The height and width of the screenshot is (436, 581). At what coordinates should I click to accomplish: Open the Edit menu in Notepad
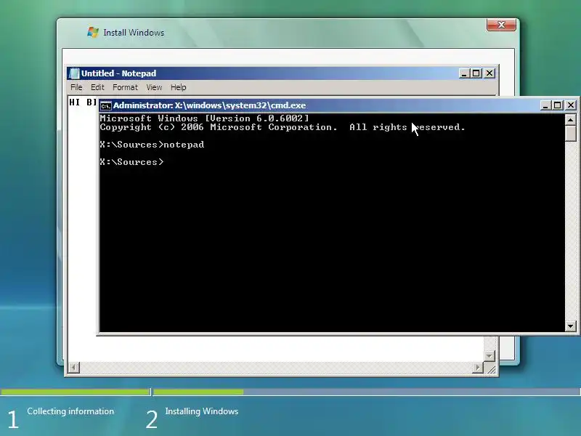97,87
